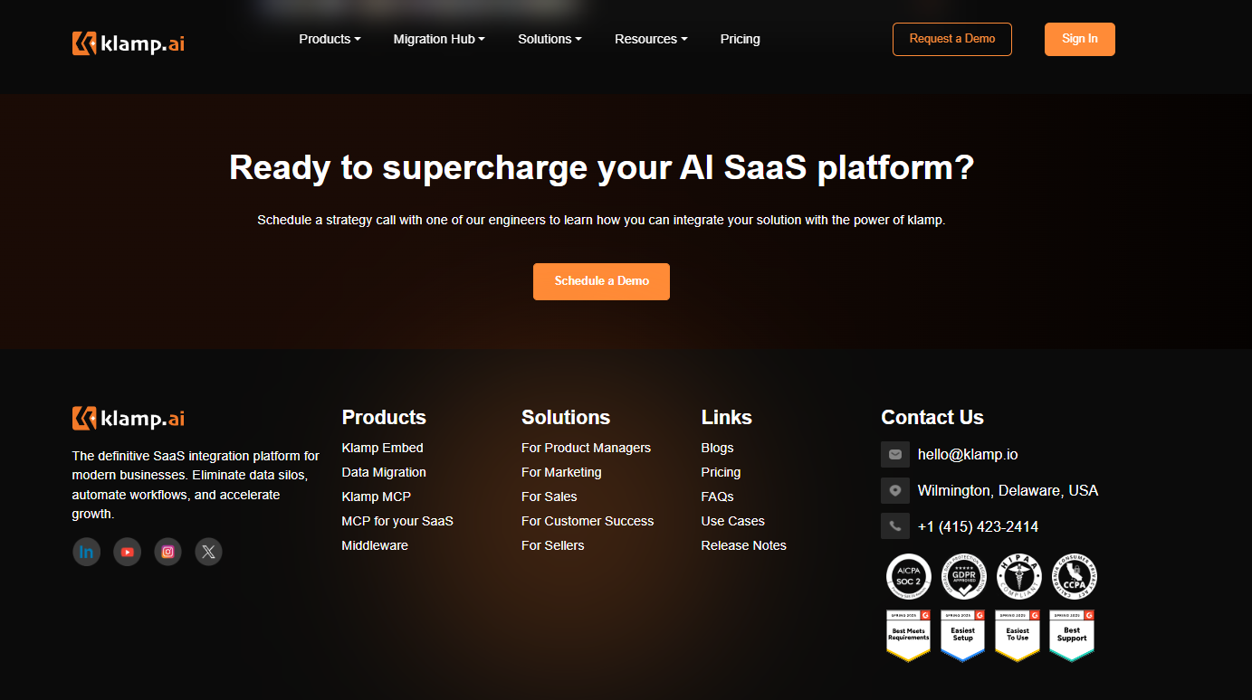
Task: Click the CCPA compliance badge
Action: [x=1074, y=576]
